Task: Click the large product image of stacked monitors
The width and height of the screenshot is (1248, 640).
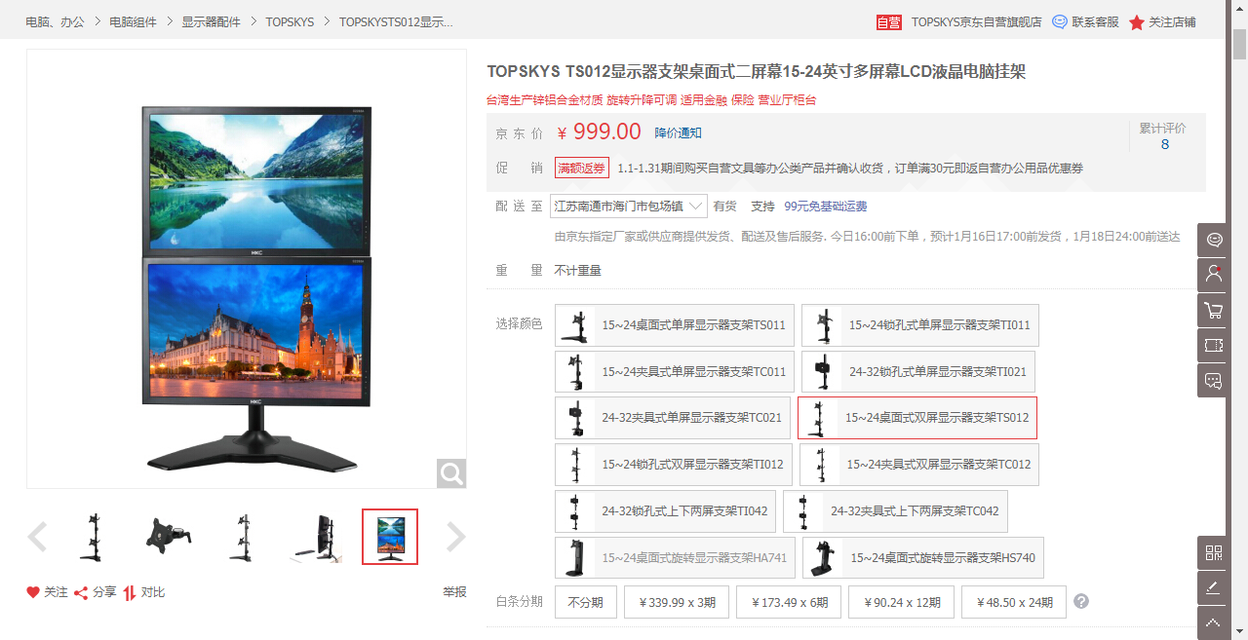Action: coord(247,269)
